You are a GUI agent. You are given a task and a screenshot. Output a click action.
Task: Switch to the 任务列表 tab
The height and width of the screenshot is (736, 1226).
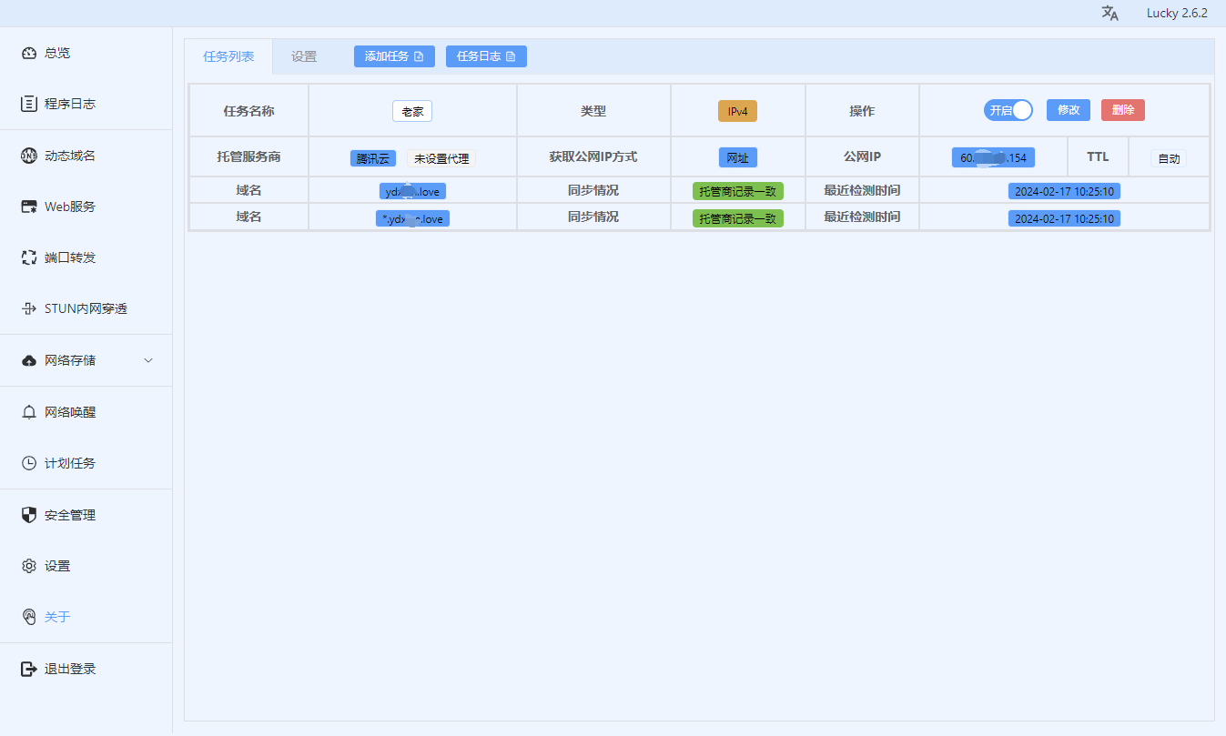(x=228, y=56)
